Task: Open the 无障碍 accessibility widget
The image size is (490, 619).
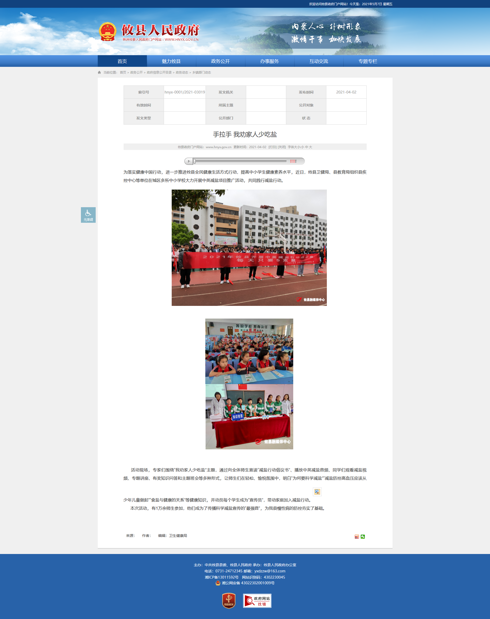Action: (x=88, y=215)
